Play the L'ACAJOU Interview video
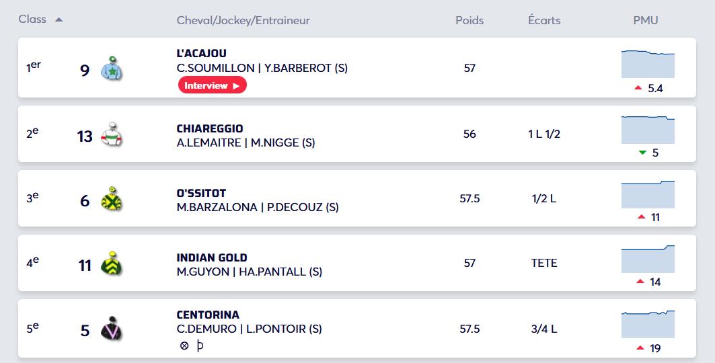 pyautogui.click(x=213, y=85)
